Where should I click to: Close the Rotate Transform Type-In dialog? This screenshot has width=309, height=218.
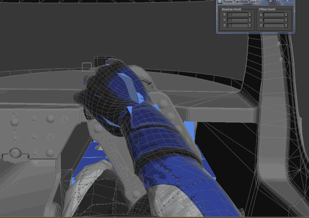287,1
